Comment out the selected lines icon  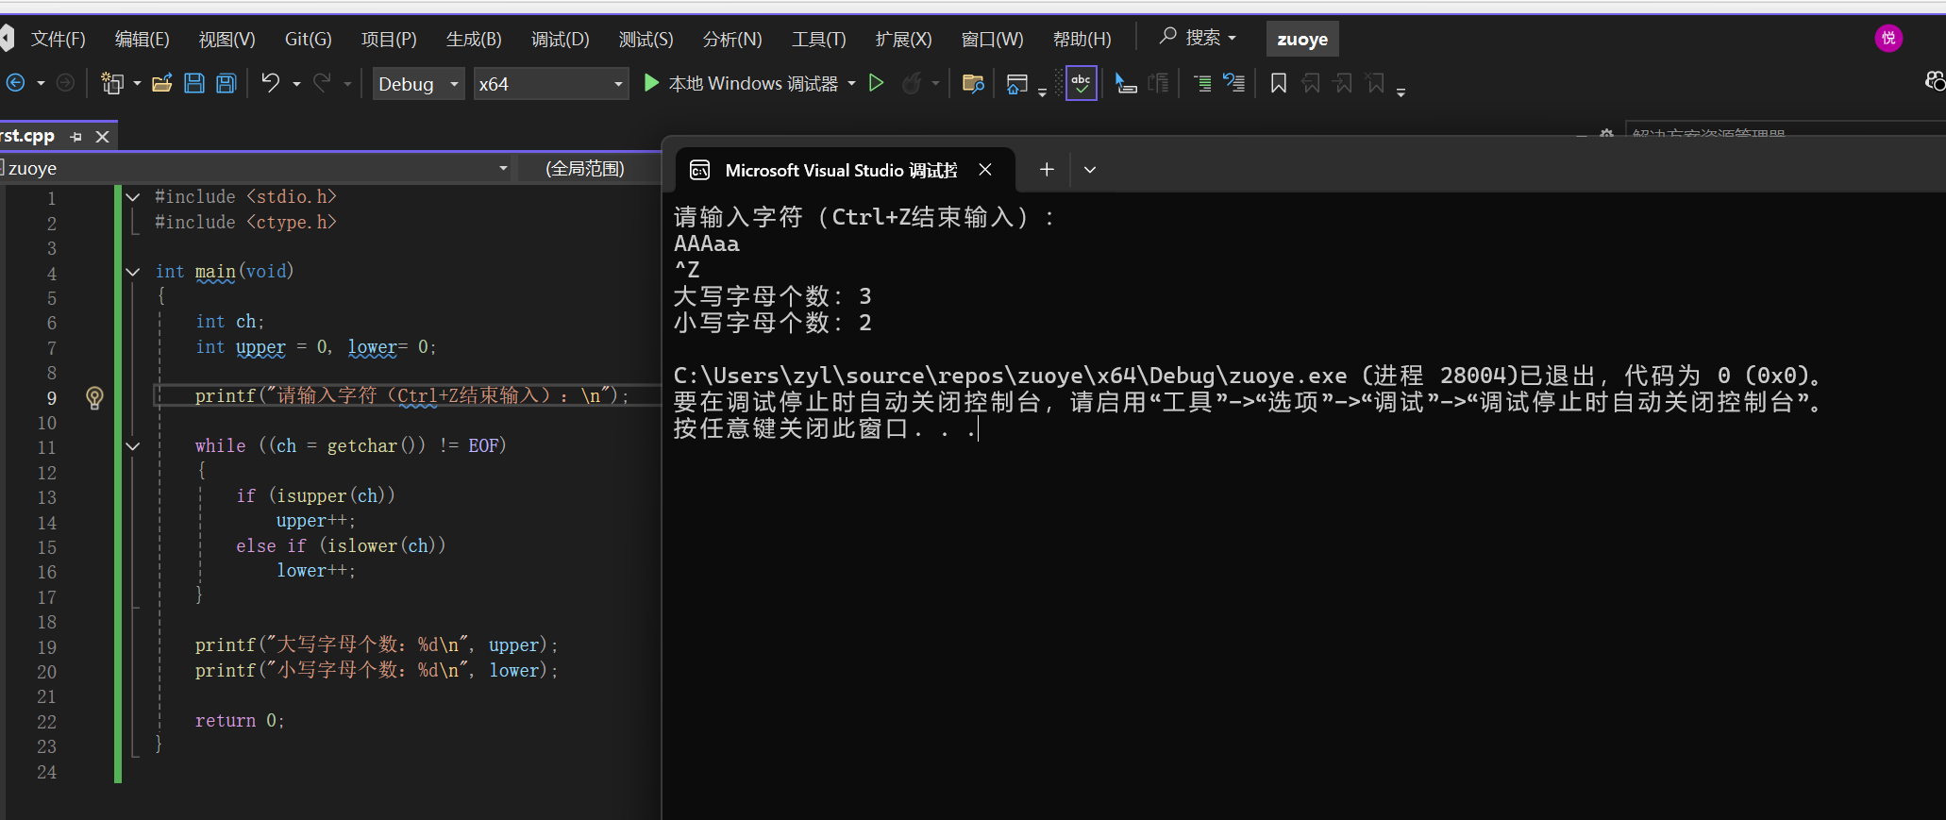[x=1202, y=83]
